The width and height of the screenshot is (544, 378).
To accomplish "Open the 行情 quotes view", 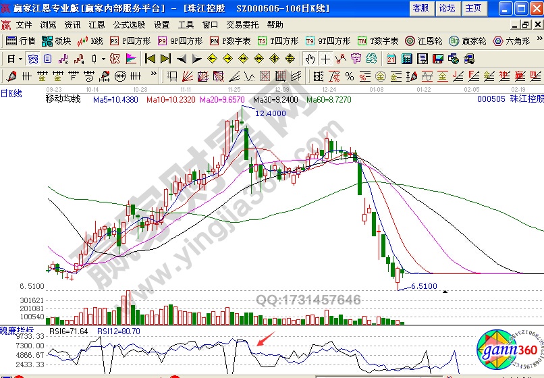I will [21, 41].
